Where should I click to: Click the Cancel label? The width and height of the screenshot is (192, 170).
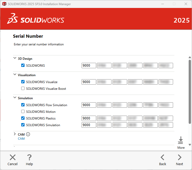point(13,164)
